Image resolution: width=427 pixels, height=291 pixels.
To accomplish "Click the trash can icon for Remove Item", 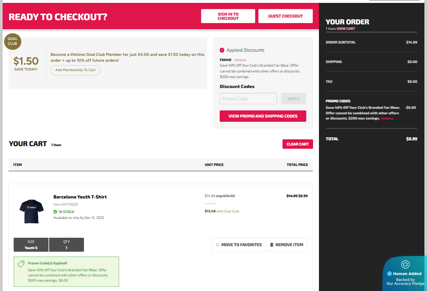I will 272,245.
